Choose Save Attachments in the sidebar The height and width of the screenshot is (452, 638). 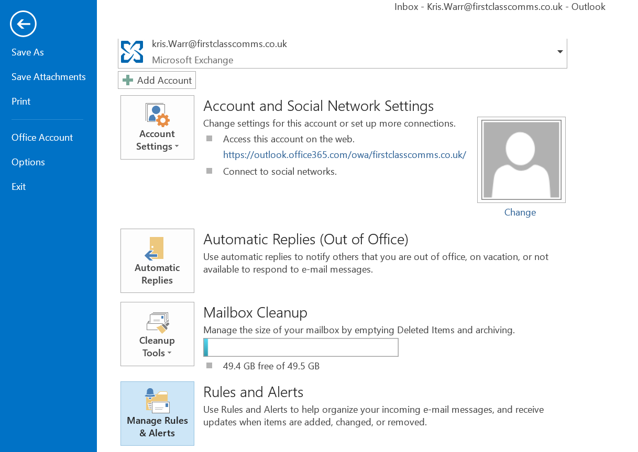(49, 77)
